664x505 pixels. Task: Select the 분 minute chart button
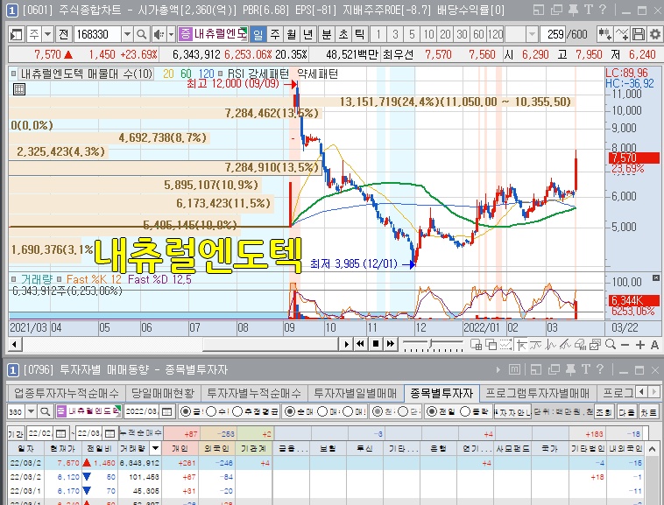pos(327,34)
